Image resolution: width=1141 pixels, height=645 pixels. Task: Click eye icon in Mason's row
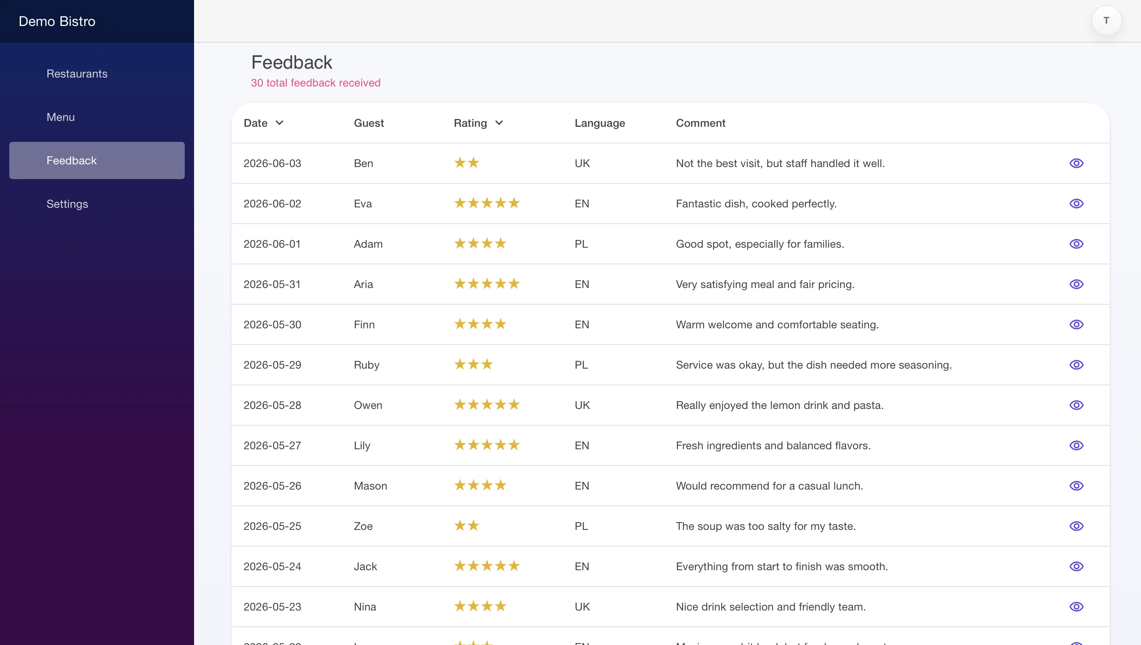click(x=1076, y=486)
